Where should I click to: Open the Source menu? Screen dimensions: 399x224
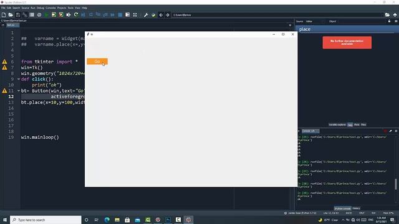click(x=25, y=8)
